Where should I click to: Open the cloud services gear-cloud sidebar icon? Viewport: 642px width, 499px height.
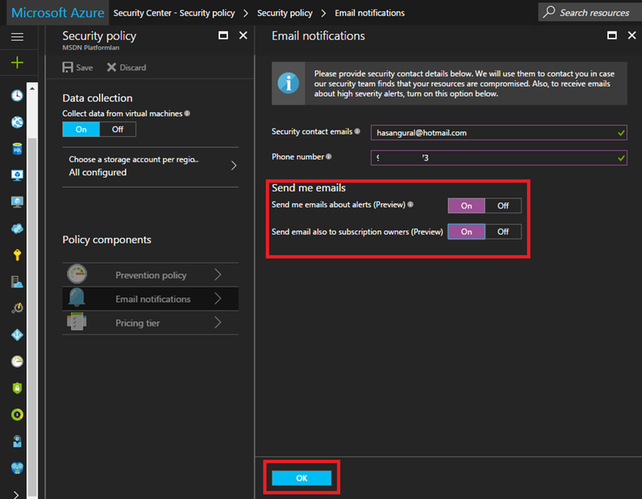[17, 229]
